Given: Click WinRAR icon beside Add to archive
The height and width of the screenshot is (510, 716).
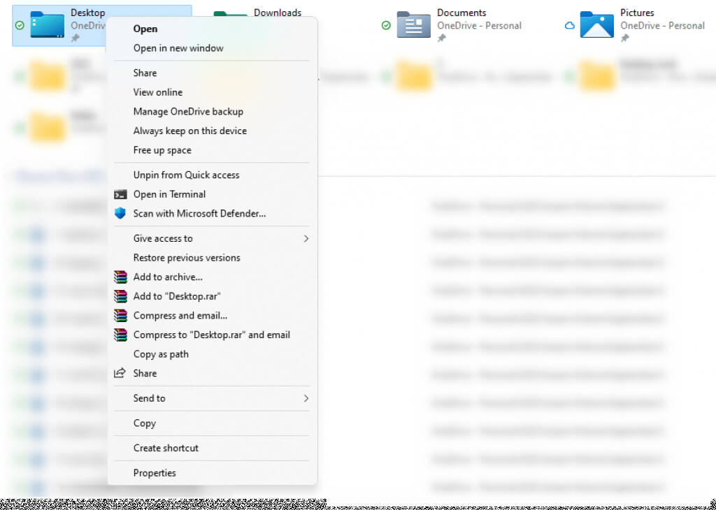Looking at the screenshot, I should click(x=120, y=277).
